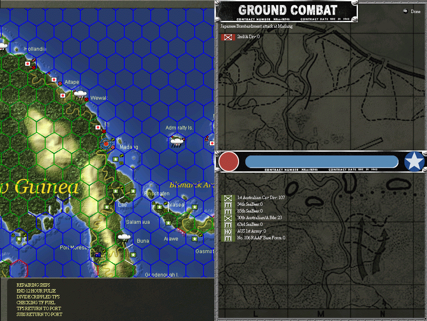The image size is (427, 321).
Task: Select the AUS 1st Army HQ icon
Action: pos(228,232)
